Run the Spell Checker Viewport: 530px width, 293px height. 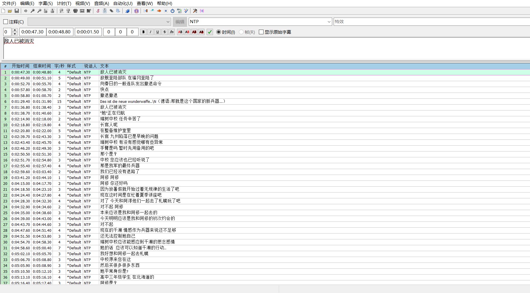tap(186, 11)
